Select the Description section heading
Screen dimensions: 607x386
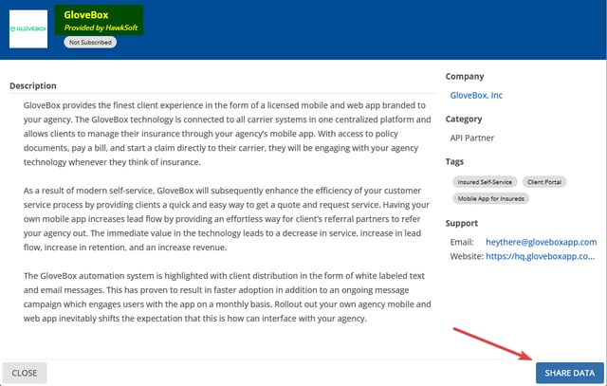(x=33, y=85)
